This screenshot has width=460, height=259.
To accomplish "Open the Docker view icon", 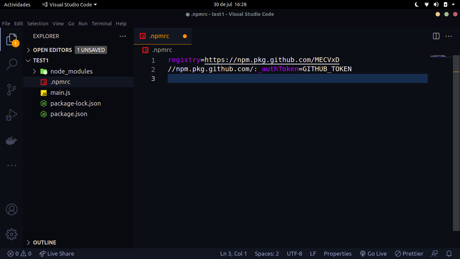I will [x=11, y=140].
